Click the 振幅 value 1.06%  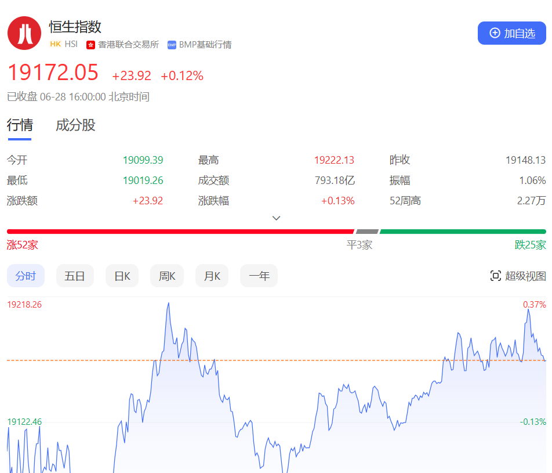point(532,180)
